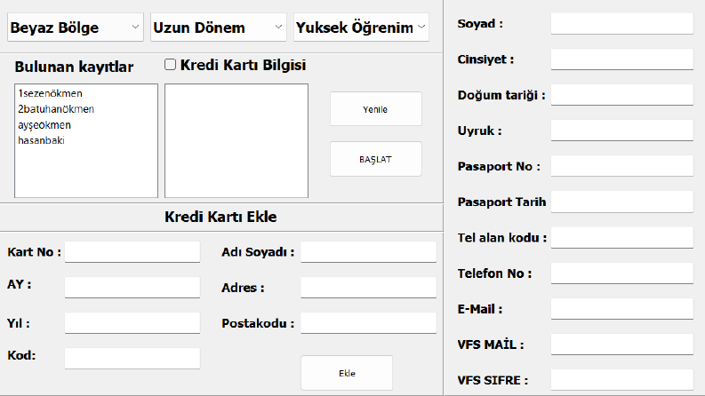This screenshot has height=396, width=705.
Task: Focus the Cinsiyet input field
Action: coord(622,59)
